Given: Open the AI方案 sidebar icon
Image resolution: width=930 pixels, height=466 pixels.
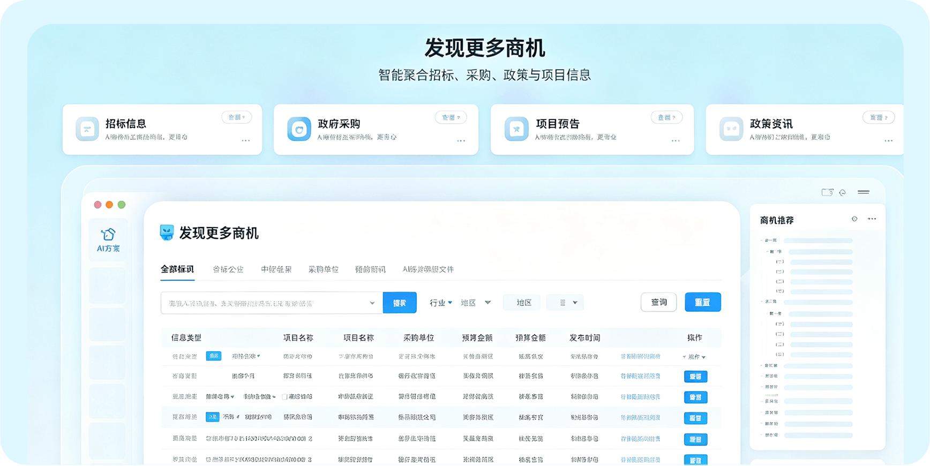Looking at the screenshot, I should tap(108, 240).
